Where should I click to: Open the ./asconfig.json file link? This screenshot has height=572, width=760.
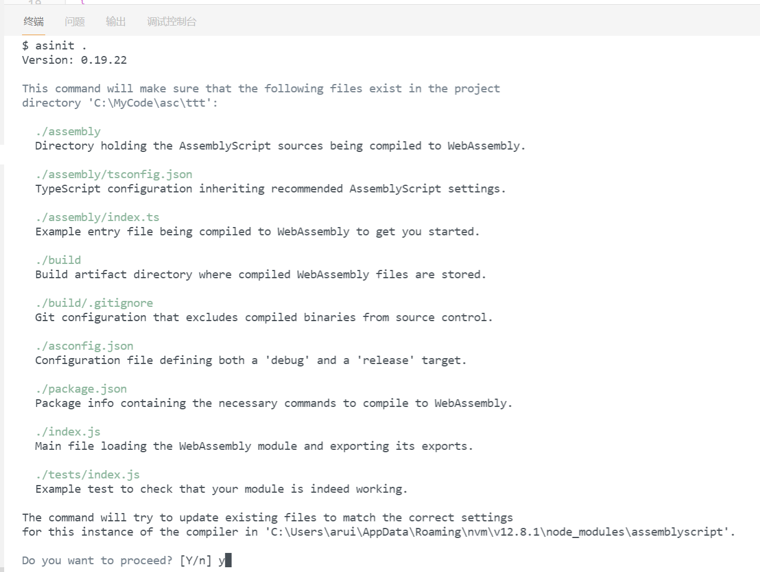point(84,346)
